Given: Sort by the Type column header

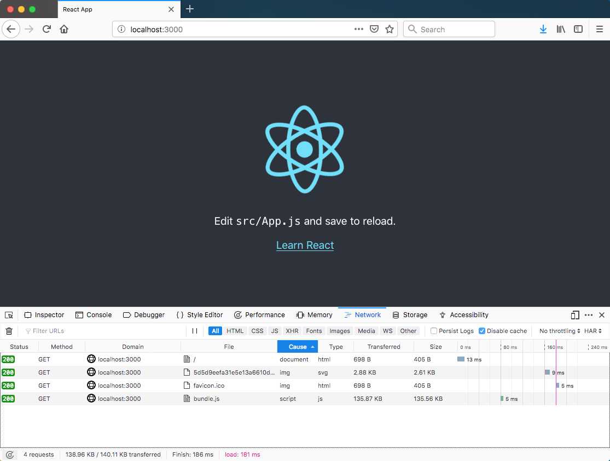Looking at the screenshot, I should [x=336, y=347].
